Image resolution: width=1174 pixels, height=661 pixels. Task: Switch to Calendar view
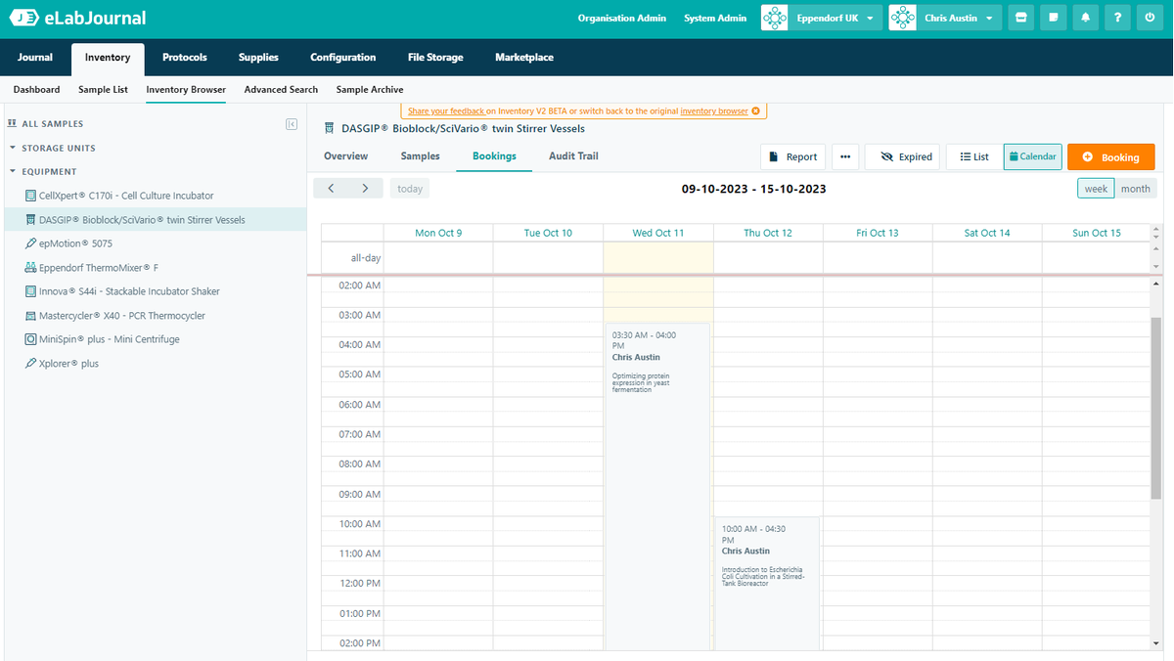[x=1033, y=156]
